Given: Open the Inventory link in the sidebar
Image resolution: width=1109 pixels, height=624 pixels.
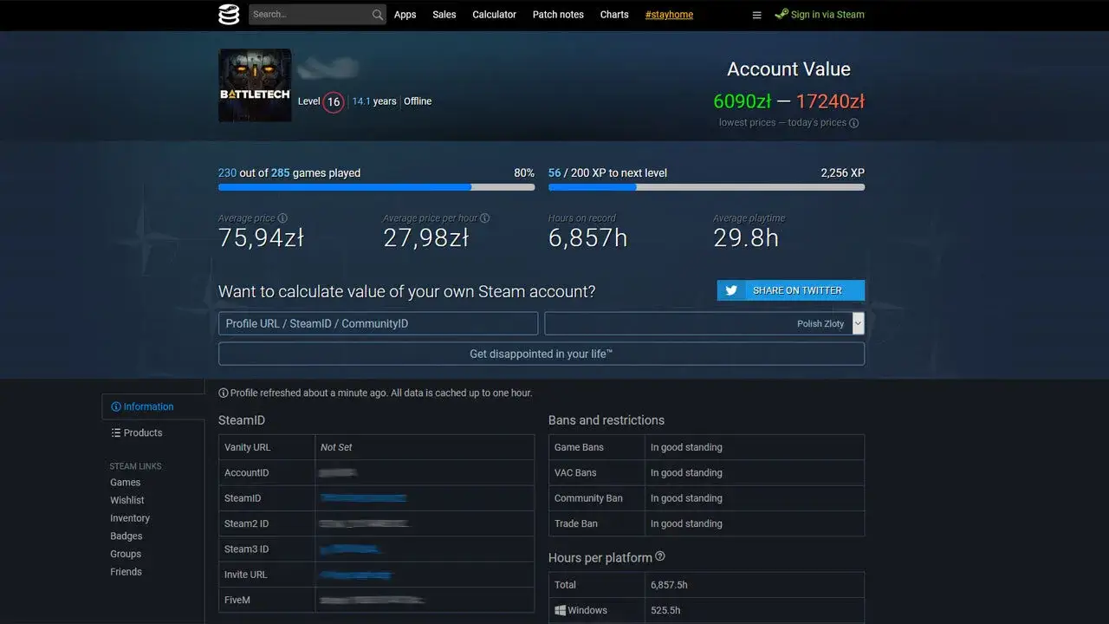Looking at the screenshot, I should pyautogui.click(x=130, y=518).
